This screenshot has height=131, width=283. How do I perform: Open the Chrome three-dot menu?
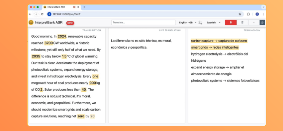pyautogui.click(x=263, y=14)
